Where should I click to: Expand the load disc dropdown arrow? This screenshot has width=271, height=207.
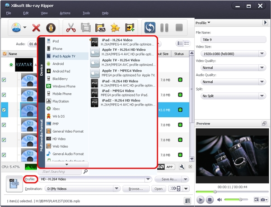25,27
